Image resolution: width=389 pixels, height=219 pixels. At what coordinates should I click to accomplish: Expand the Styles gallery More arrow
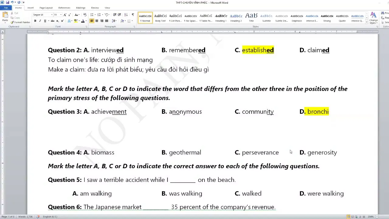point(367,22)
